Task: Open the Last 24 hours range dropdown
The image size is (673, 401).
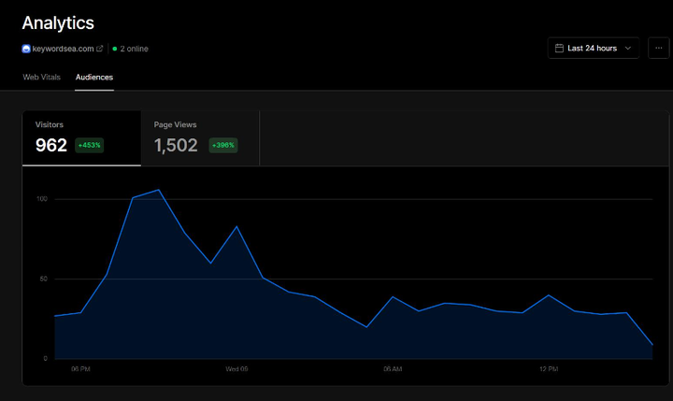Action: click(594, 48)
